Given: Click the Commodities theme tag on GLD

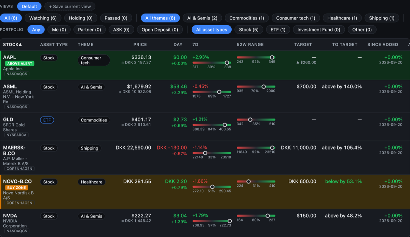Looking at the screenshot, I should (94, 120).
